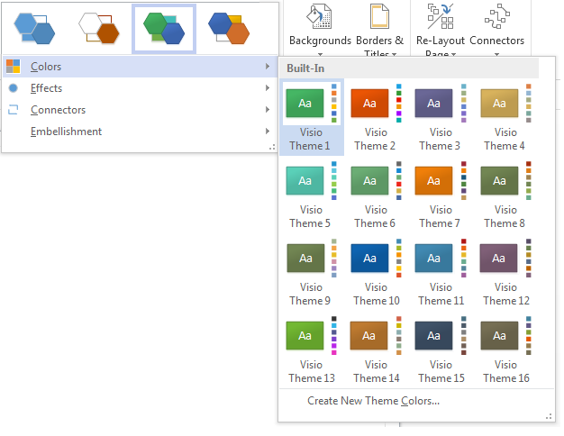Open the Connectors submenu entry
Image resolution: width=564 pixels, height=436 pixels.
pos(141,110)
